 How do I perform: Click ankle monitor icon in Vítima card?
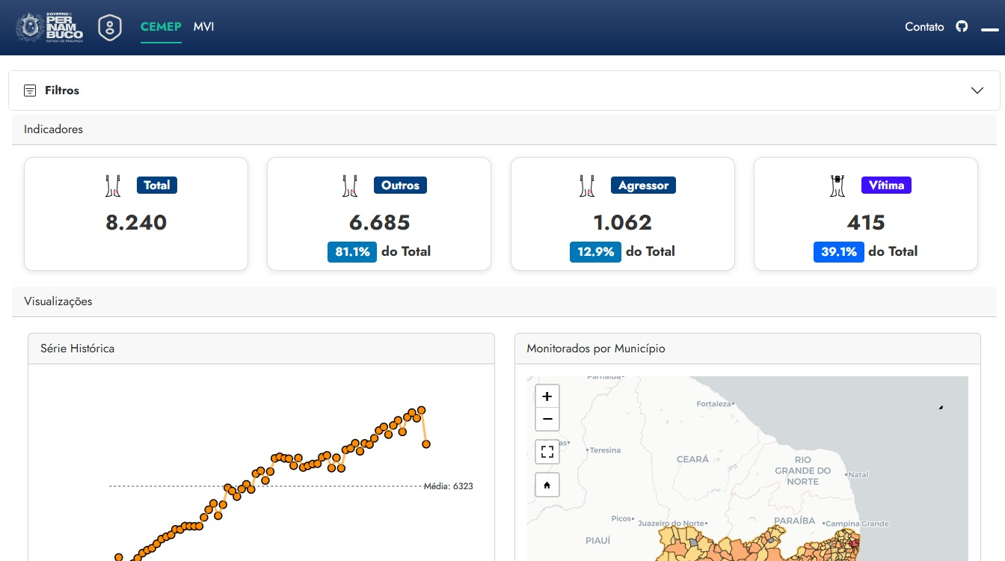click(837, 186)
